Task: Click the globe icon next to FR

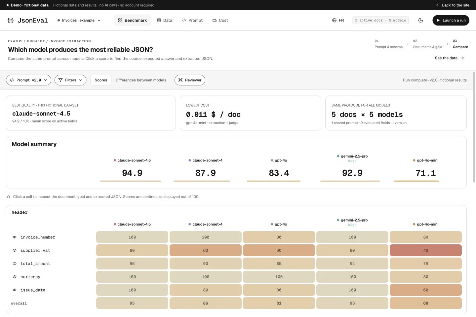Action: tap(334, 20)
